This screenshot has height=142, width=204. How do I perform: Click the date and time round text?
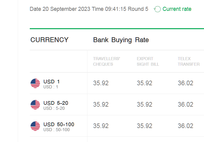pyautogui.click(x=89, y=9)
